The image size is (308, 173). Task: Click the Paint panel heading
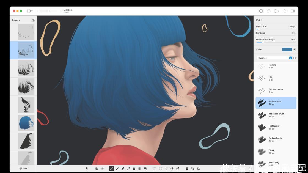(259, 20)
